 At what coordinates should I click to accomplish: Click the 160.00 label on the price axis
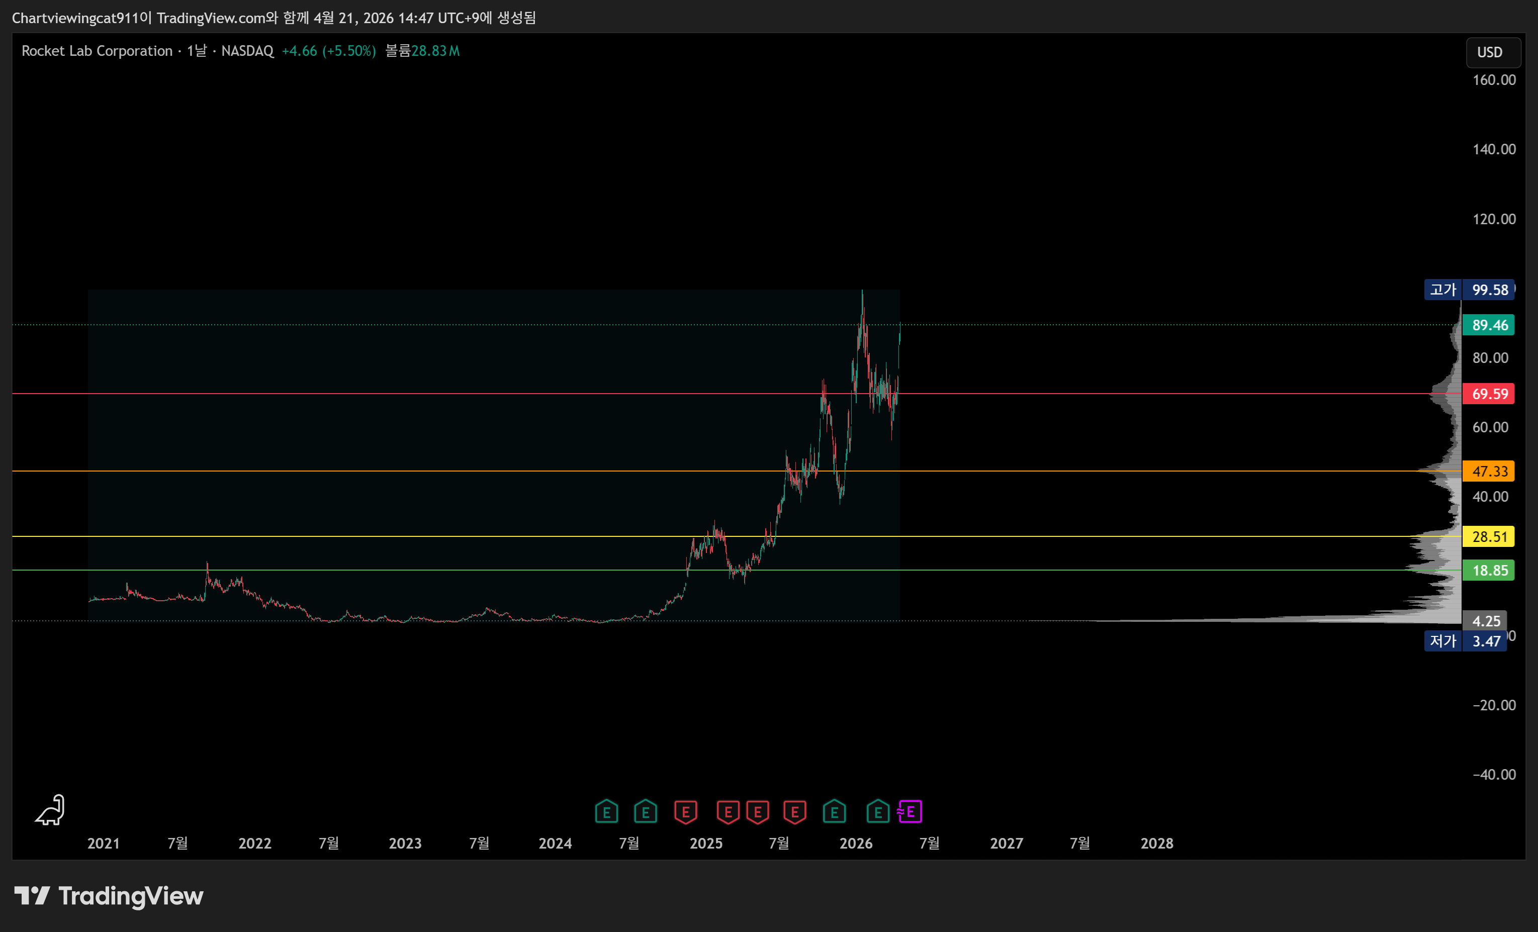point(1494,80)
